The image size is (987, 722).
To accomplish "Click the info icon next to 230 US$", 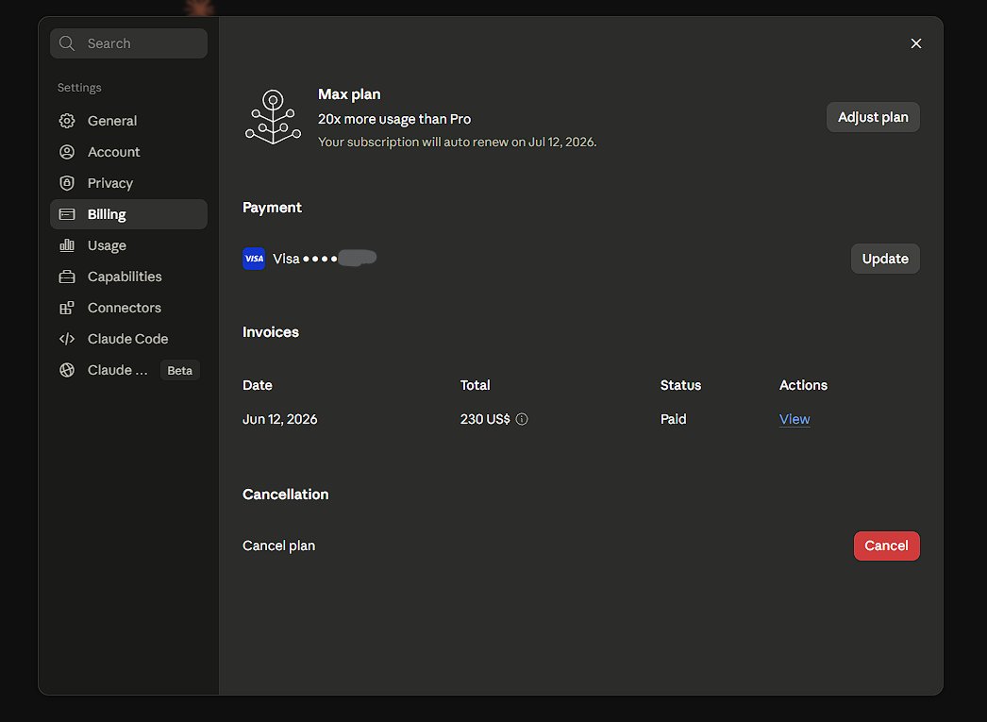I will click(x=522, y=419).
